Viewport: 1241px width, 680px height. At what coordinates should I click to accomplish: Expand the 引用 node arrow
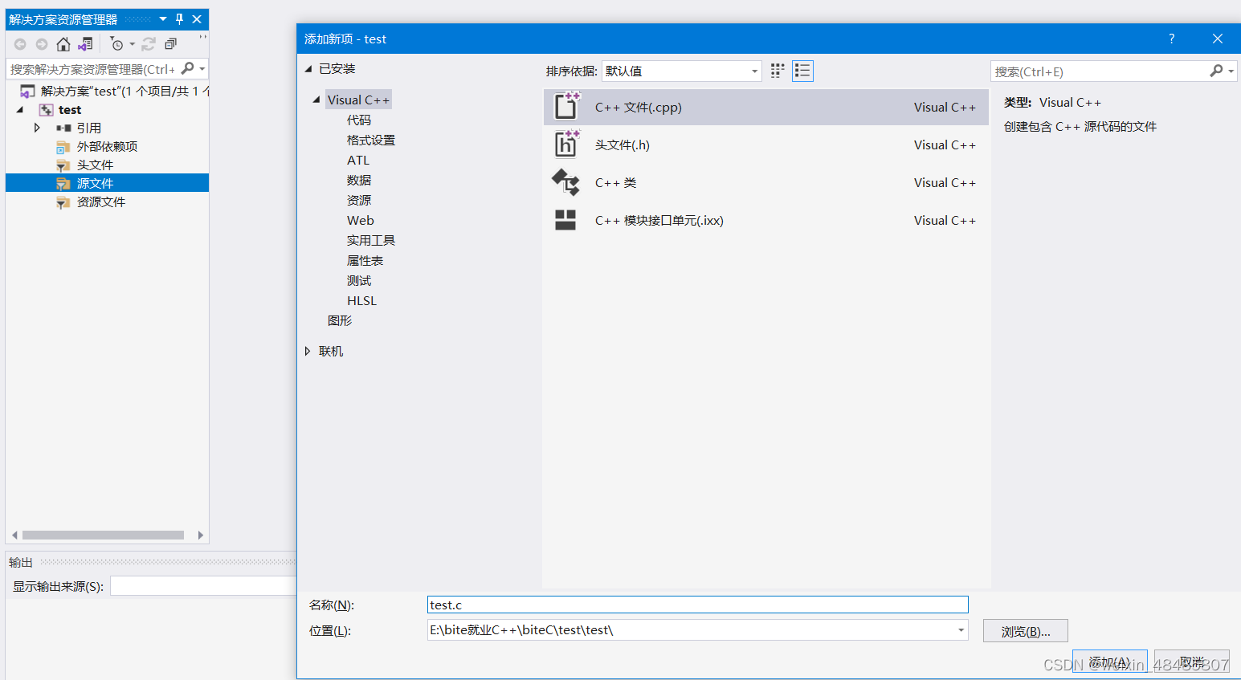pyautogui.click(x=37, y=128)
